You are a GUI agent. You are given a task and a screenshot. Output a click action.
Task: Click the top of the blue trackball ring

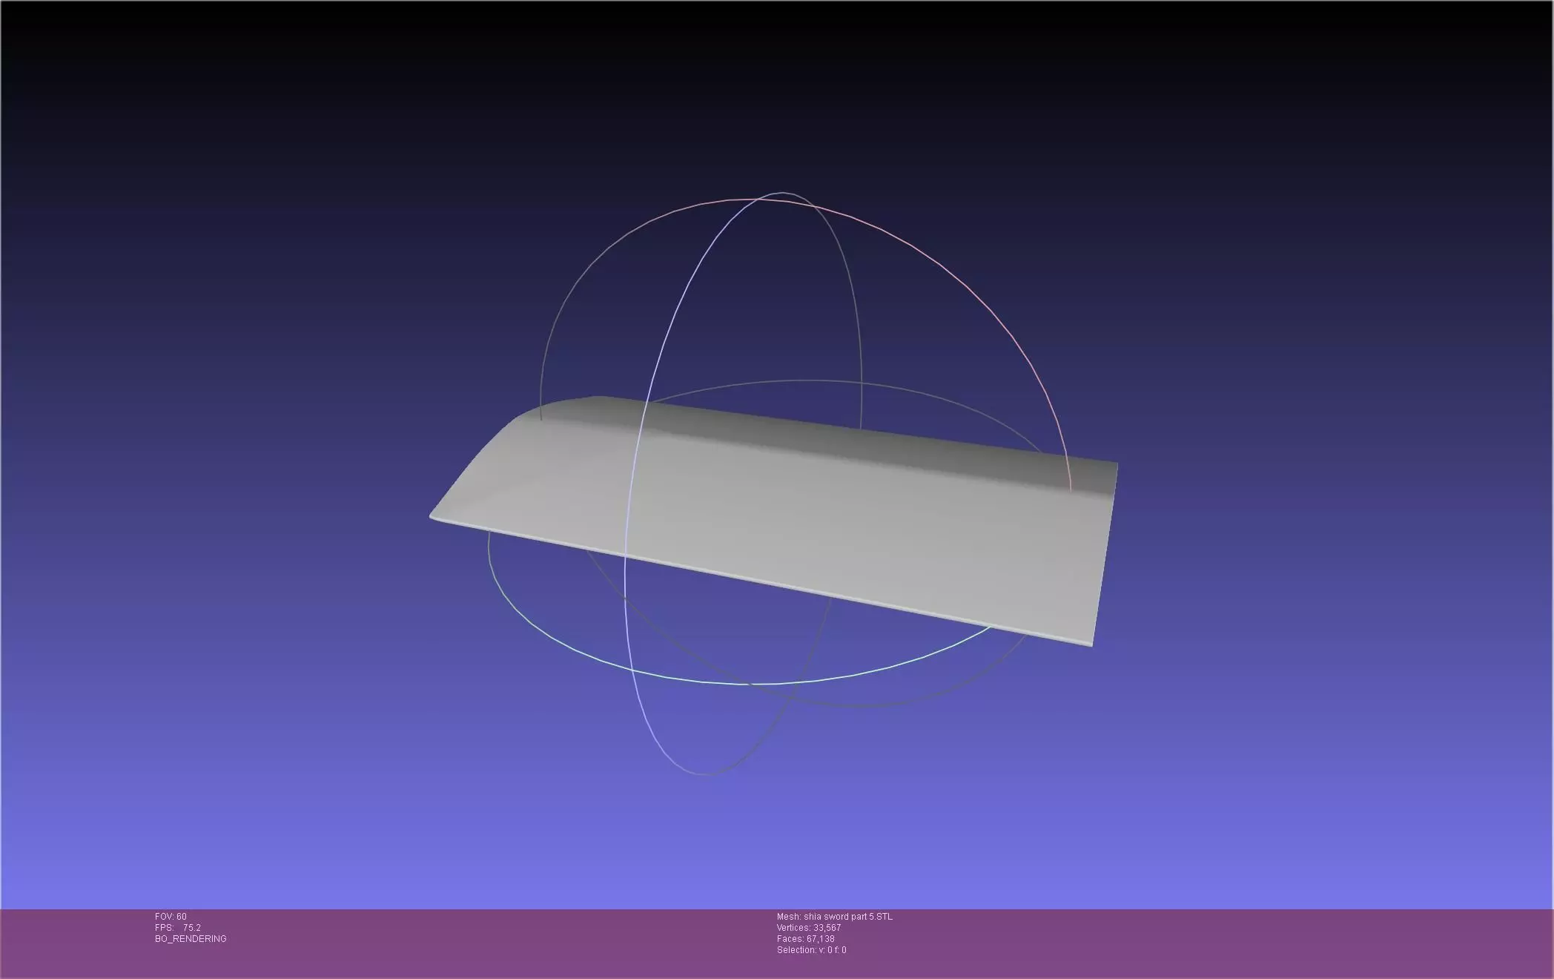pos(782,193)
